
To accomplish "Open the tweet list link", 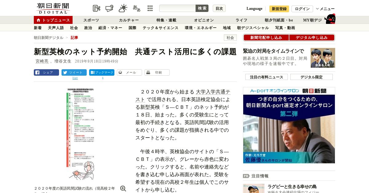I will click(x=75, y=78).
